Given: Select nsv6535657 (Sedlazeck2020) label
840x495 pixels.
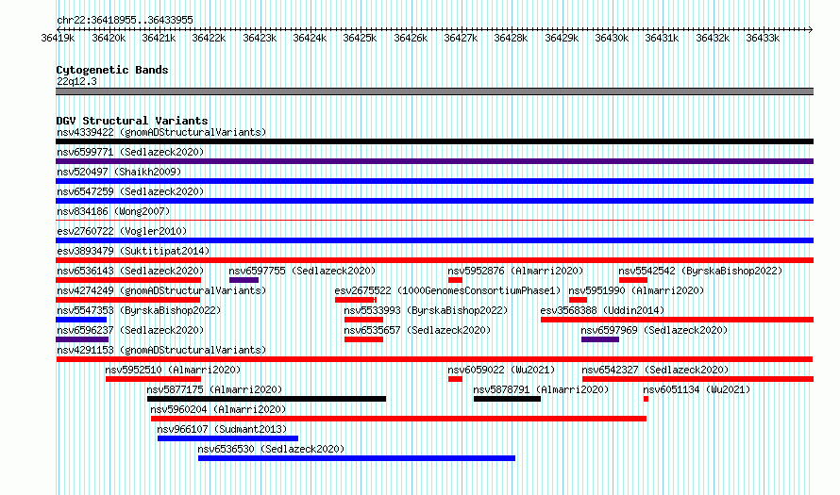Looking at the screenshot, I should coord(417,330).
